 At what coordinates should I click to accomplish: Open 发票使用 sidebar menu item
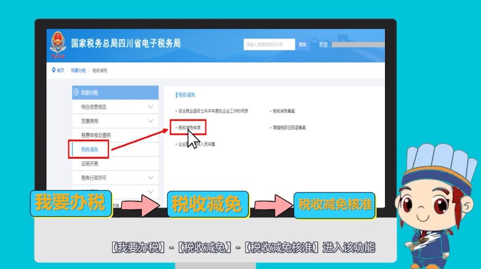click(115, 121)
